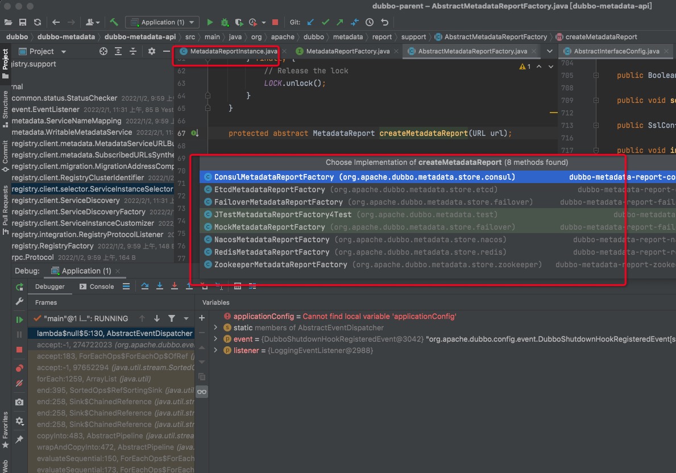676x473 pixels.
Task: Open thread selector dropdown arrow in Frames
Action: tap(186, 318)
